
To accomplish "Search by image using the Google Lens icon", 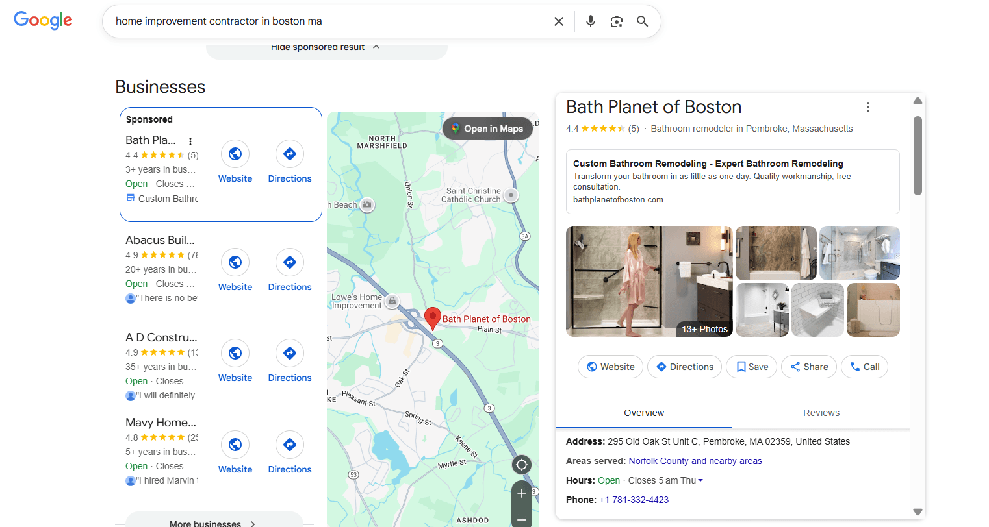I will click(616, 21).
